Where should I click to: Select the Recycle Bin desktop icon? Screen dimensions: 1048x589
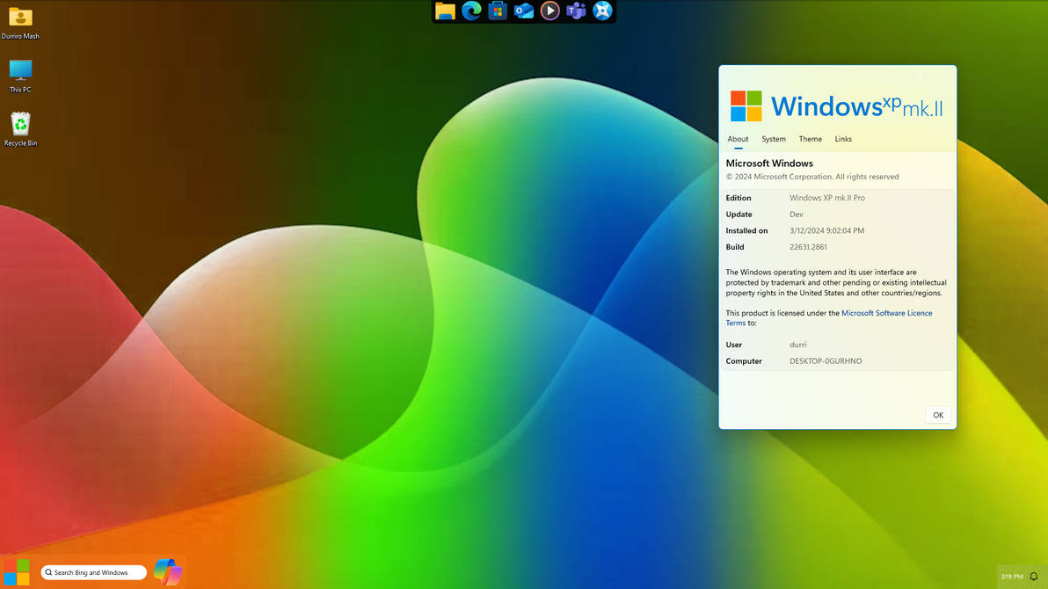(20, 129)
